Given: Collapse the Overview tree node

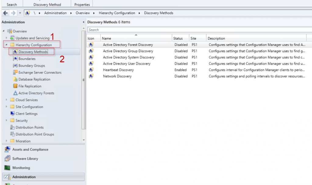Looking at the screenshot, I should [x=4, y=31].
